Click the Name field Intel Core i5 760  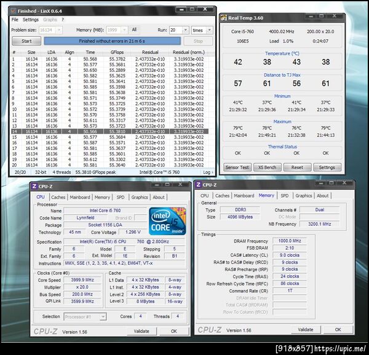[105, 211]
